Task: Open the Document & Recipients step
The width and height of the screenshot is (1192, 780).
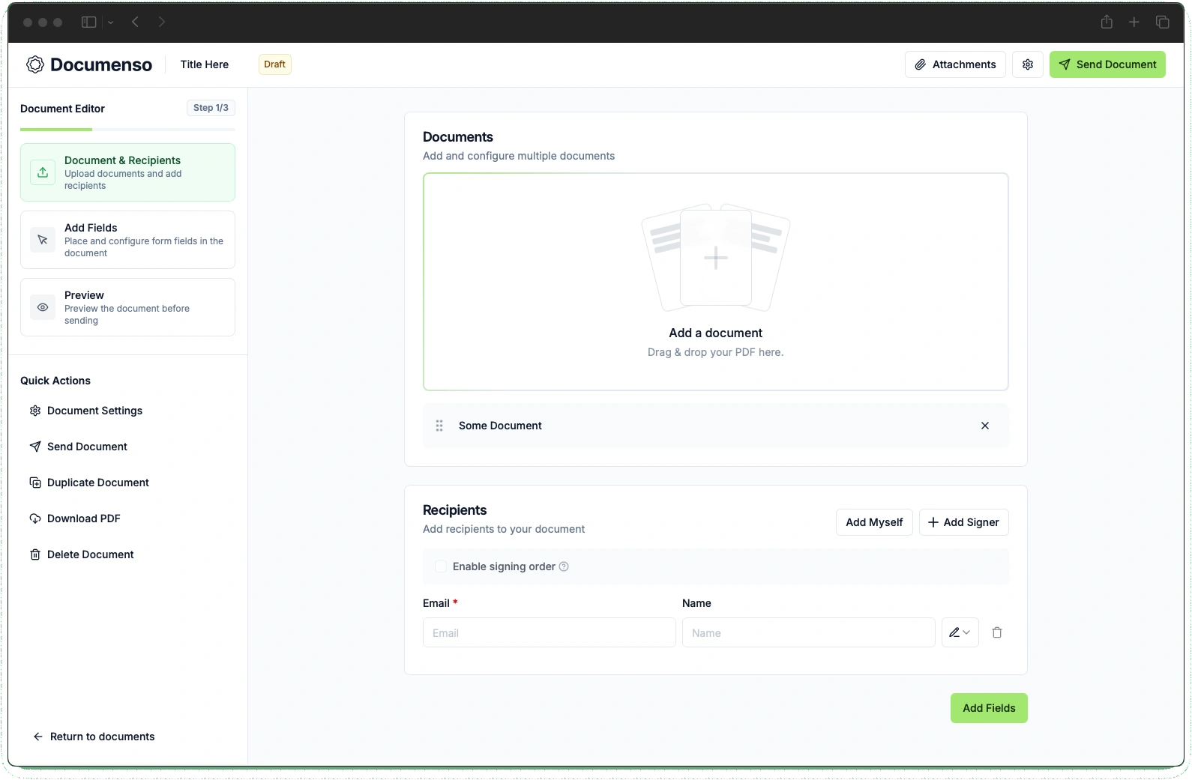Action: pos(127,172)
